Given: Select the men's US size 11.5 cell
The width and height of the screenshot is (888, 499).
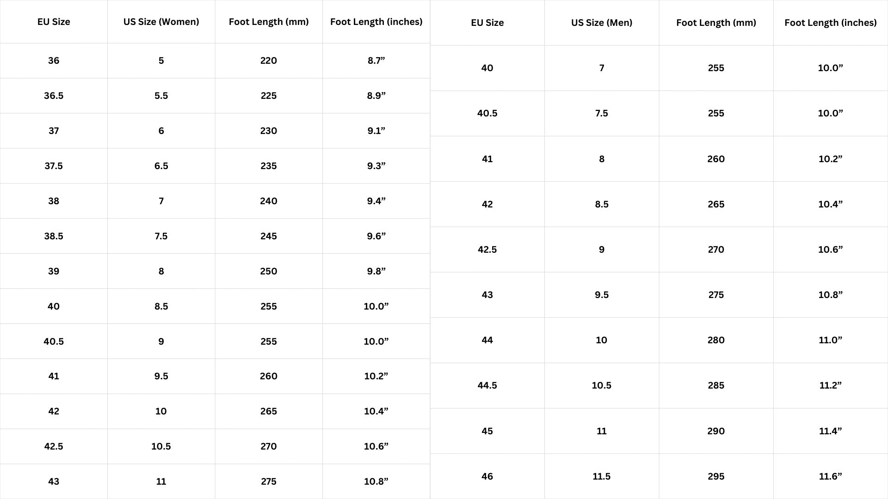Looking at the screenshot, I should click(601, 476).
